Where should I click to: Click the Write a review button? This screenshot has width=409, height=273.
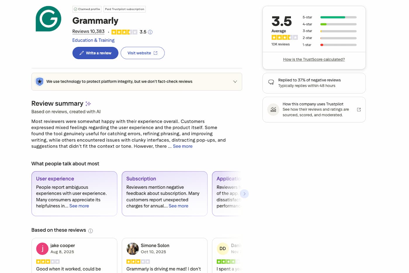(x=95, y=53)
